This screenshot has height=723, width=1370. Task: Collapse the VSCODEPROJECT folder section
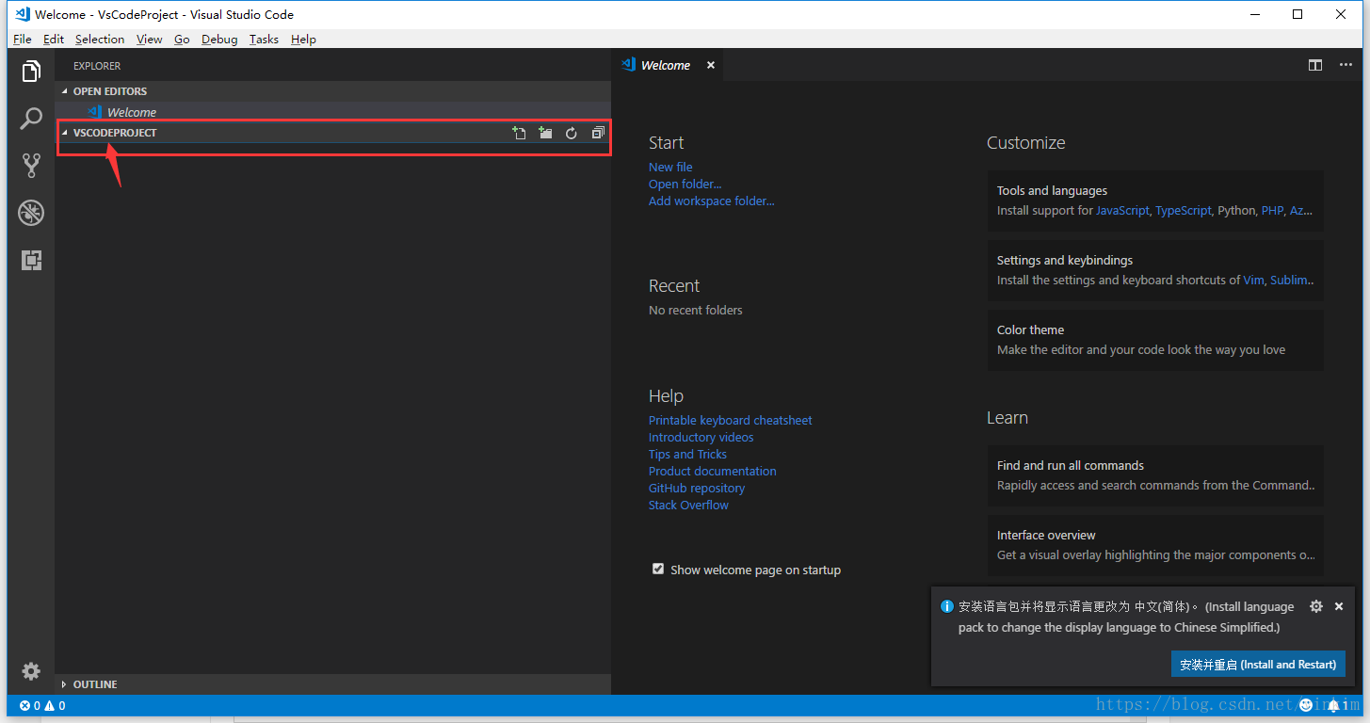point(114,133)
